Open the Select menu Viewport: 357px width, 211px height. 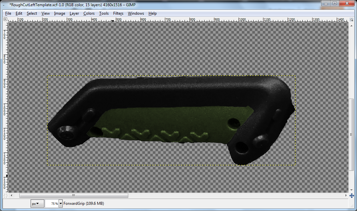click(31, 13)
